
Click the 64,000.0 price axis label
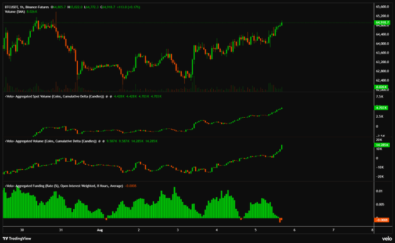click(382, 43)
